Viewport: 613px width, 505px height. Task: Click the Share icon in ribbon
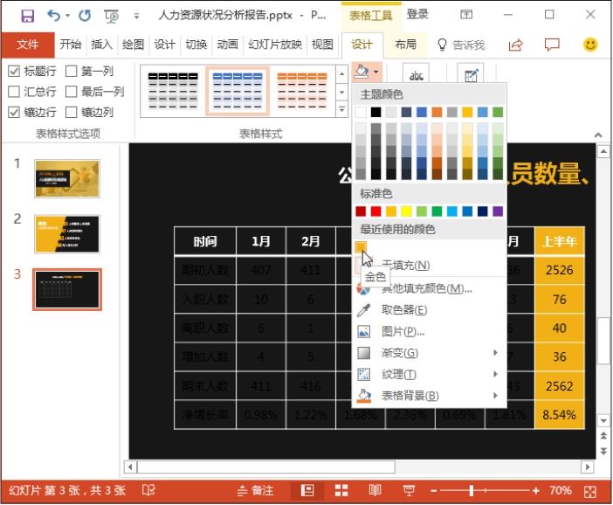pyautogui.click(x=515, y=45)
